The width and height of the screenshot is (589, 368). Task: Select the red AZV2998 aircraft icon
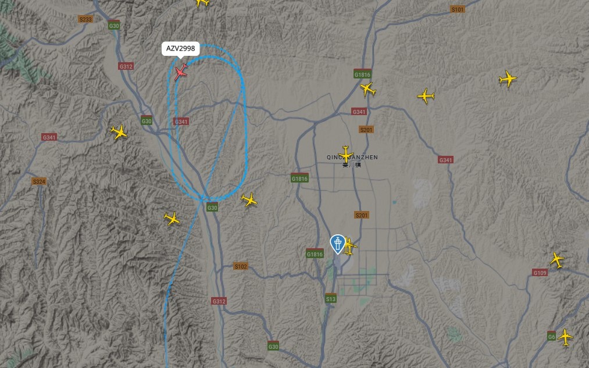pos(181,72)
